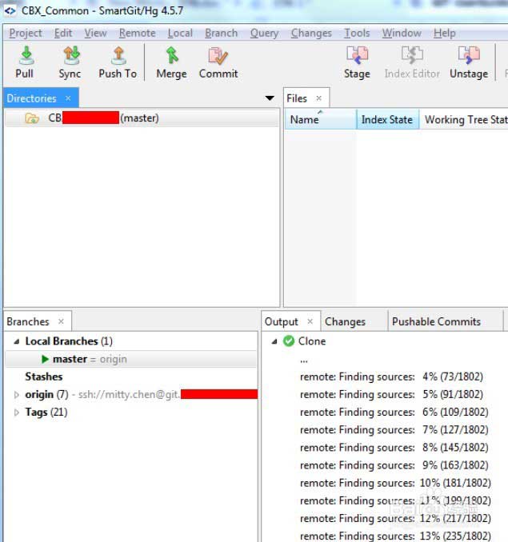Open the Branch menu
The height and width of the screenshot is (542, 508).
pyautogui.click(x=222, y=34)
